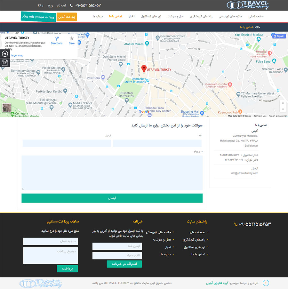Viewport: 288px width, 289px height.
Task: Open the درباره ما menu item
Action: (98, 16)
